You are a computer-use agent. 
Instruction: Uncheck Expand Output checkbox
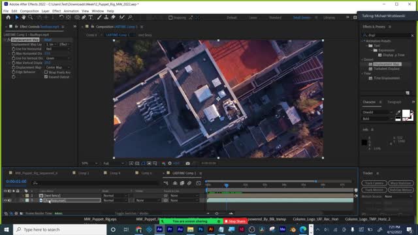coord(46,77)
